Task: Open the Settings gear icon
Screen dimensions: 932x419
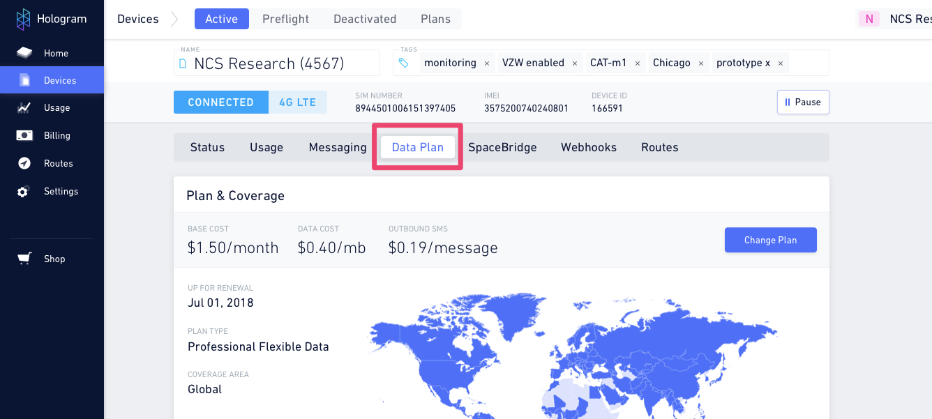Action: (24, 191)
